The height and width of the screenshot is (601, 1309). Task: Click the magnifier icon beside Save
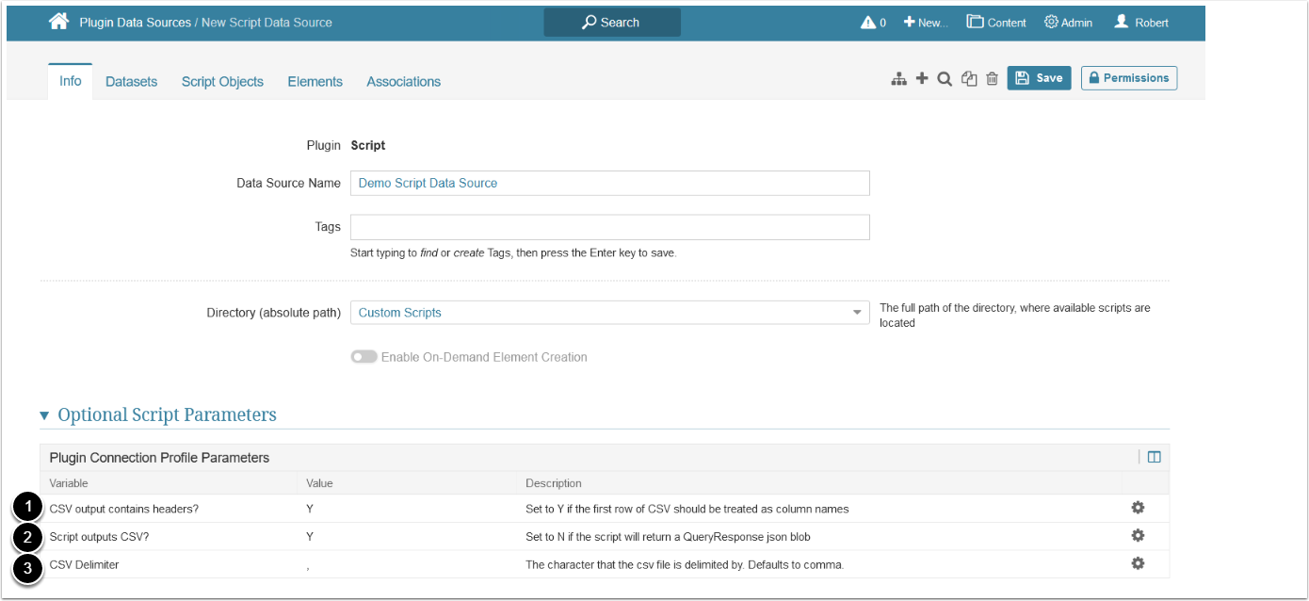click(945, 79)
